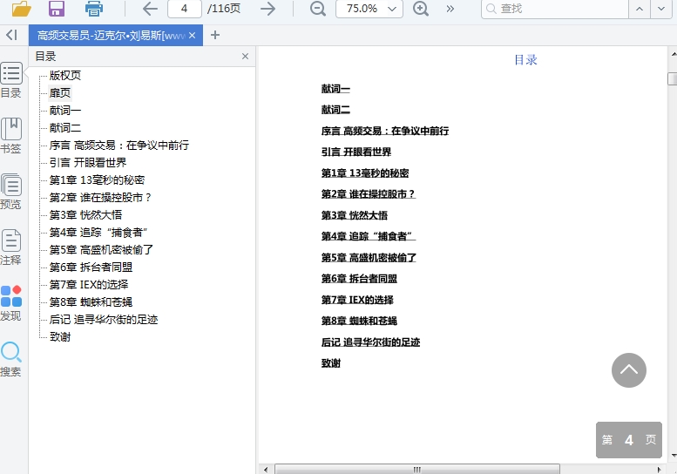The height and width of the screenshot is (474, 677).
Task: Open the 目录 sidebar panel
Action: 11,80
